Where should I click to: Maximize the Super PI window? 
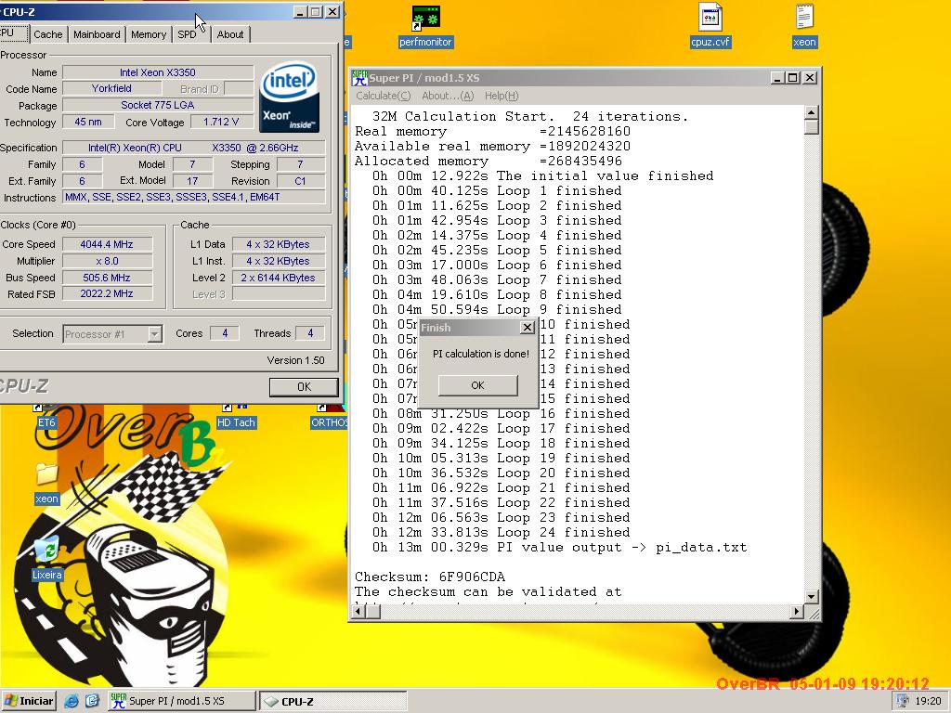click(793, 78)
